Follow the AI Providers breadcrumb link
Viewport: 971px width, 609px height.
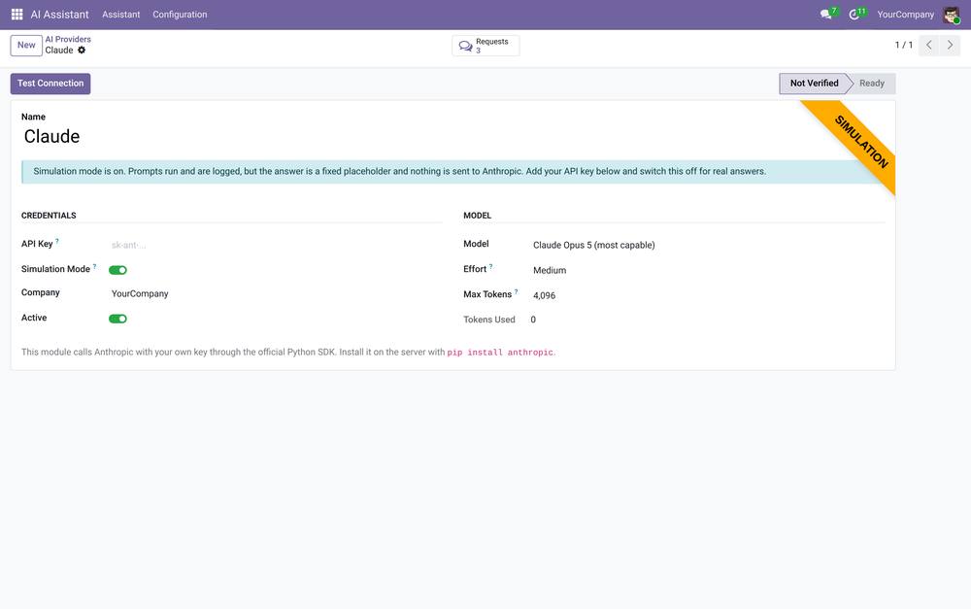click(x=68, y=39)
